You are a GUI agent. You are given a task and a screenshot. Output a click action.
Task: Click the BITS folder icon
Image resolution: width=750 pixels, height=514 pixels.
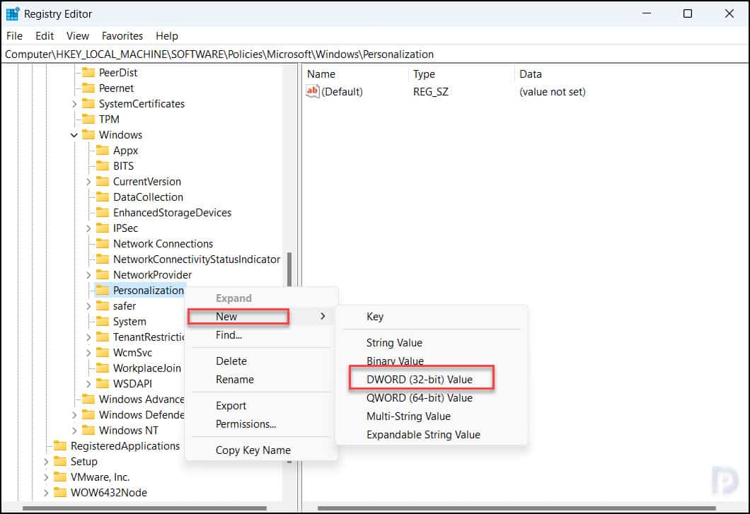click(103, 166)
